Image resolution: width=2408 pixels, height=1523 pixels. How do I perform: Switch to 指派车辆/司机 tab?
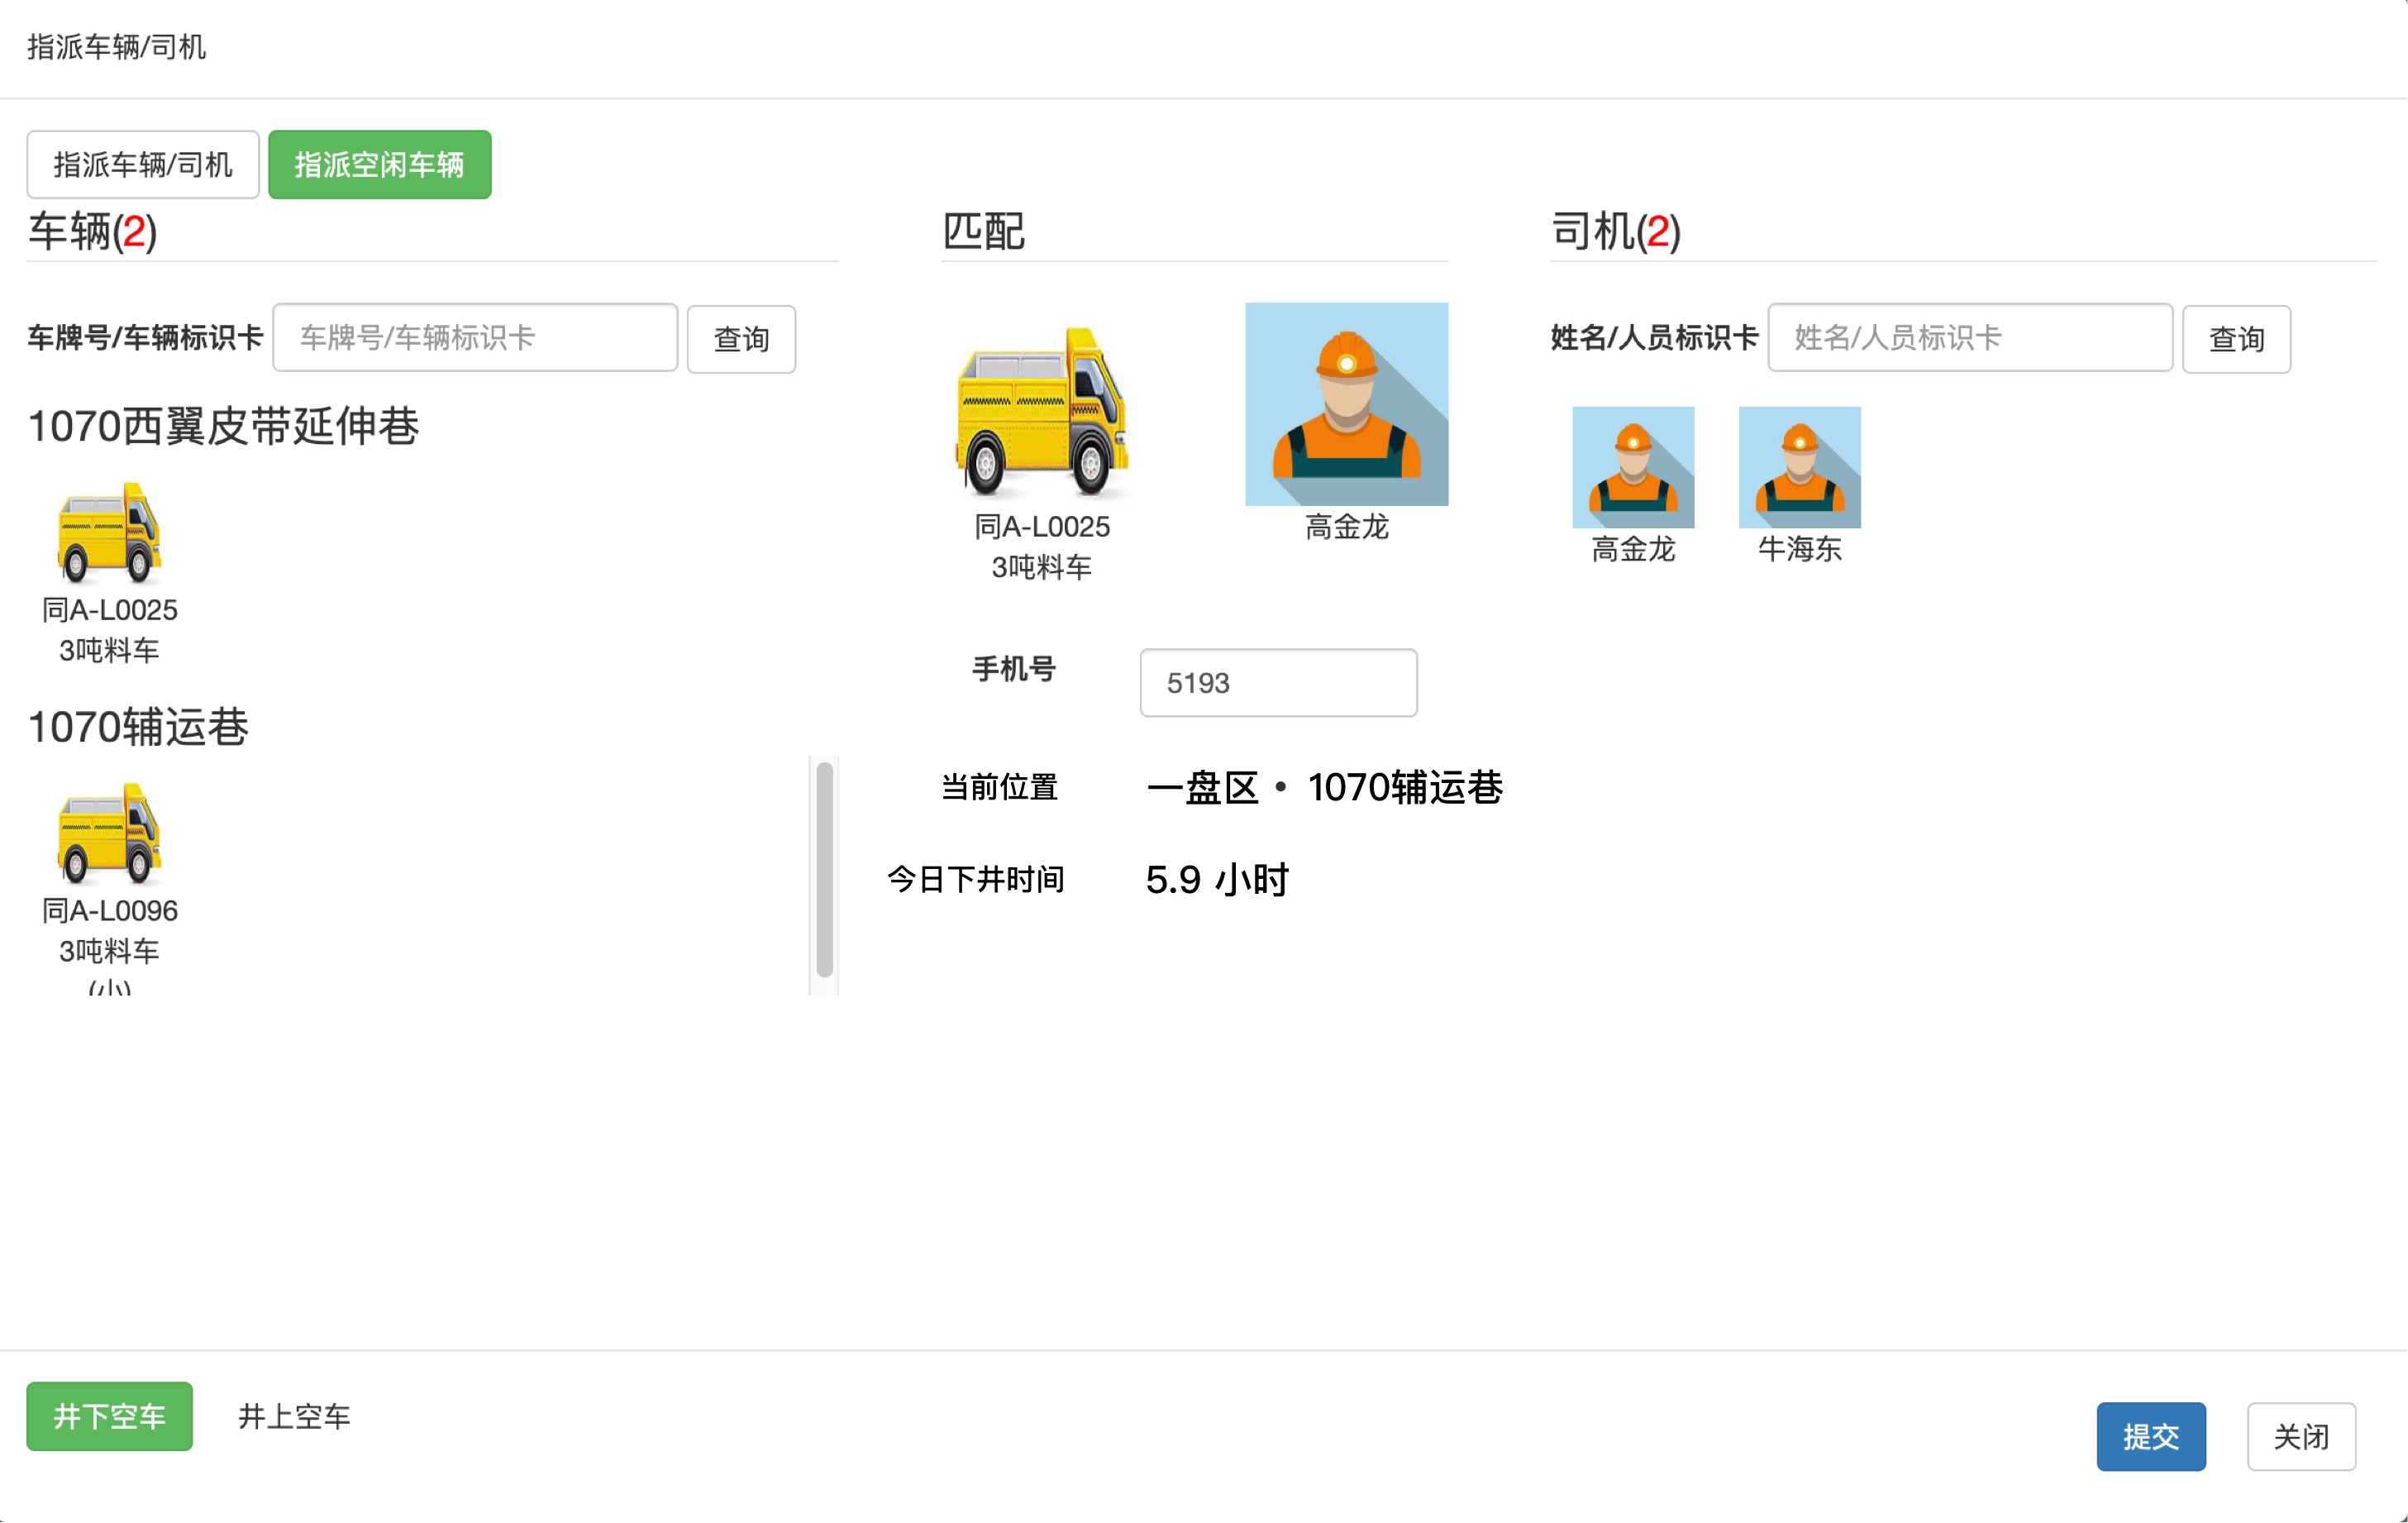(x=143, y=165)
